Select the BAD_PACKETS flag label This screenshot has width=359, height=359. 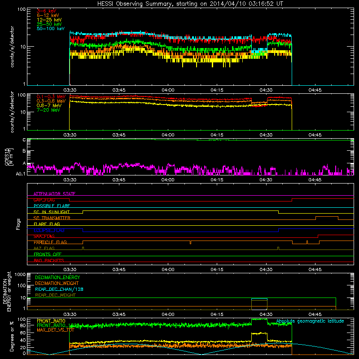tap(49, 260)
